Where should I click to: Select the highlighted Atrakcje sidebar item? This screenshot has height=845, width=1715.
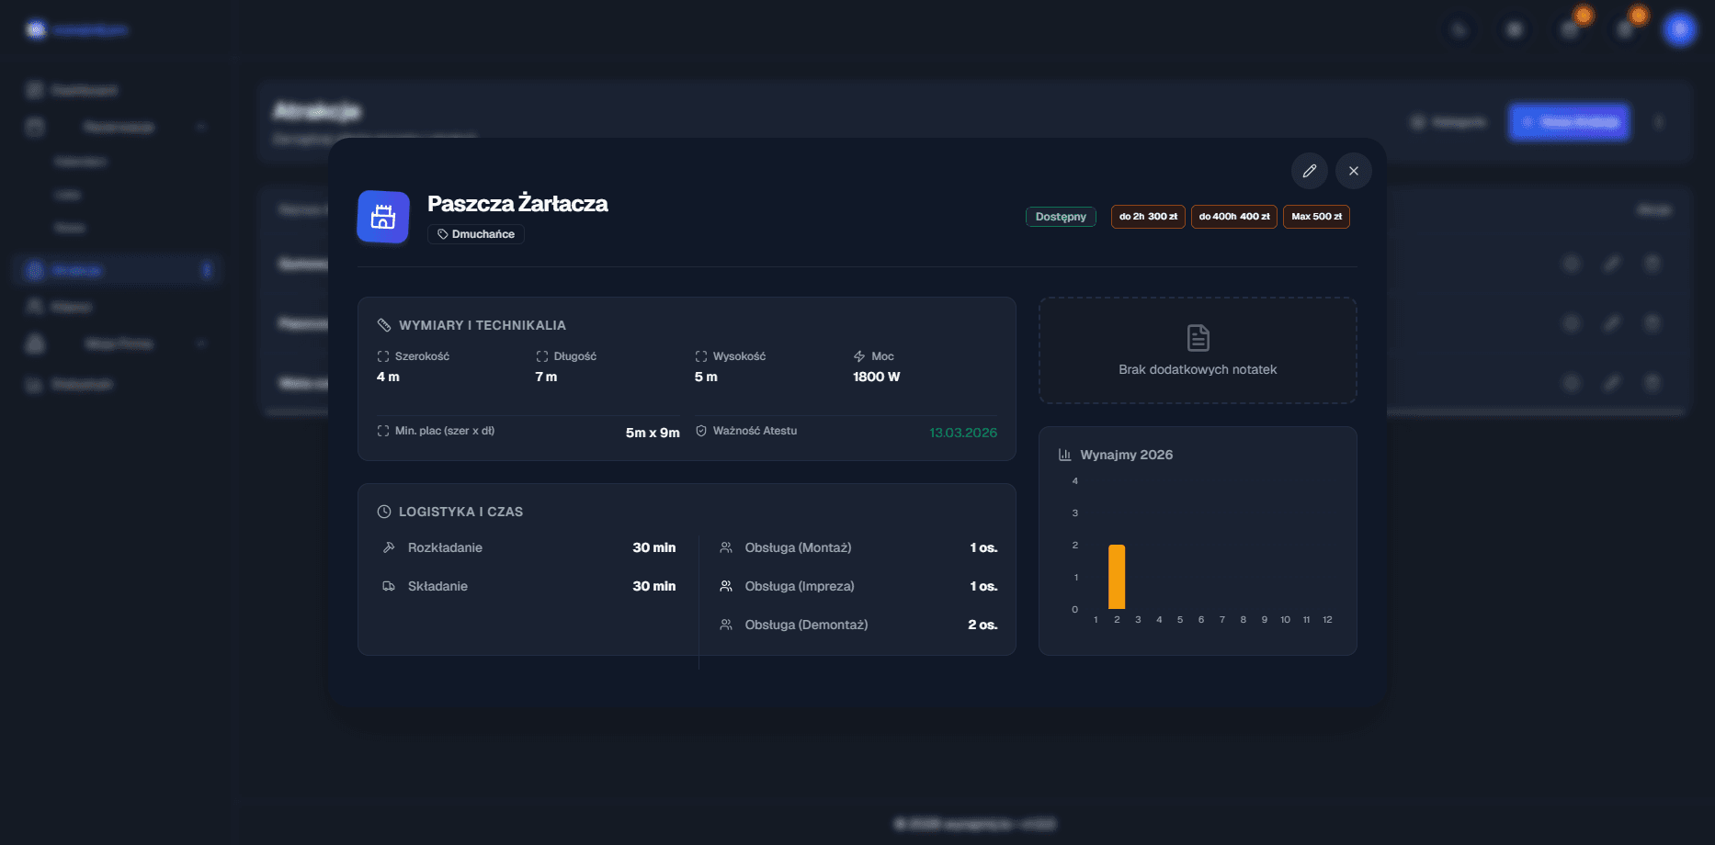pyautogui.click(x=77, y=270)
